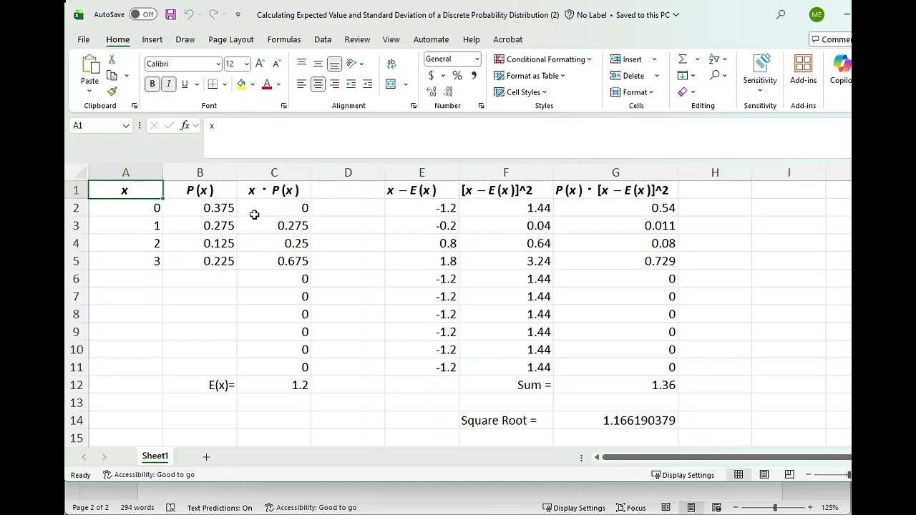Align text left
The height and width of the screenshot is (515, 916).
301,84
